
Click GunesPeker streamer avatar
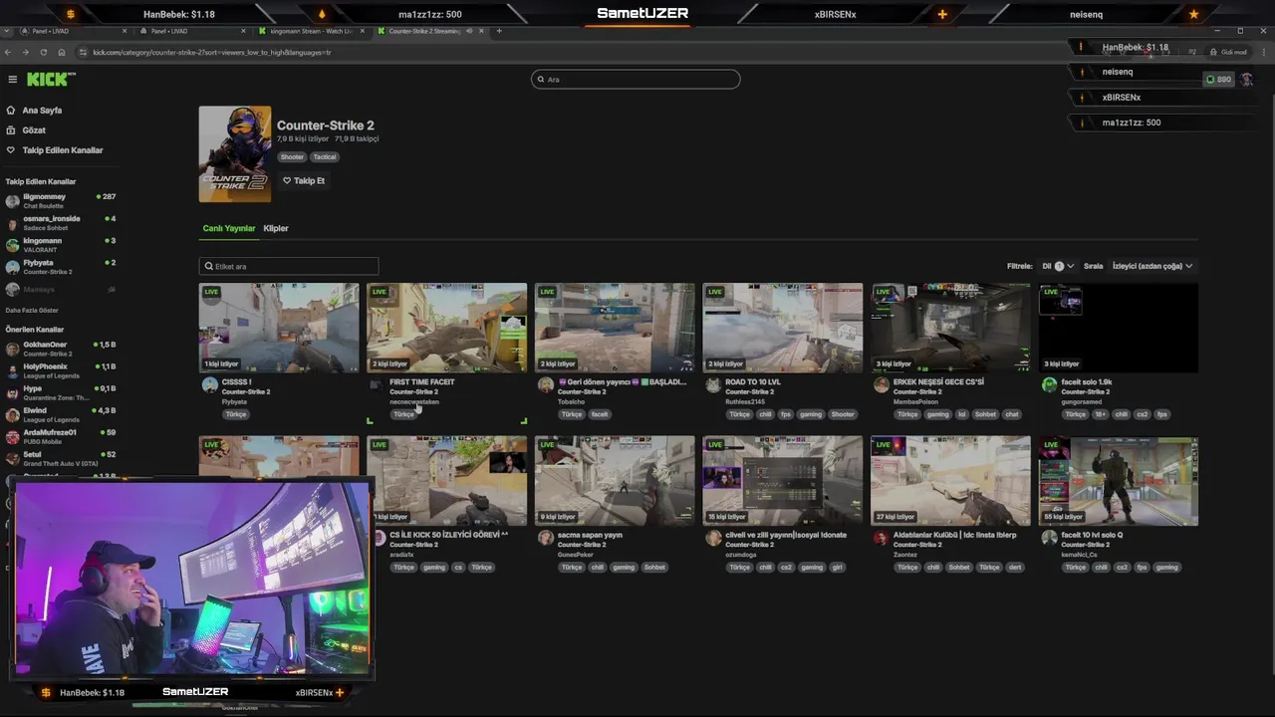click(x=546, y=538)
